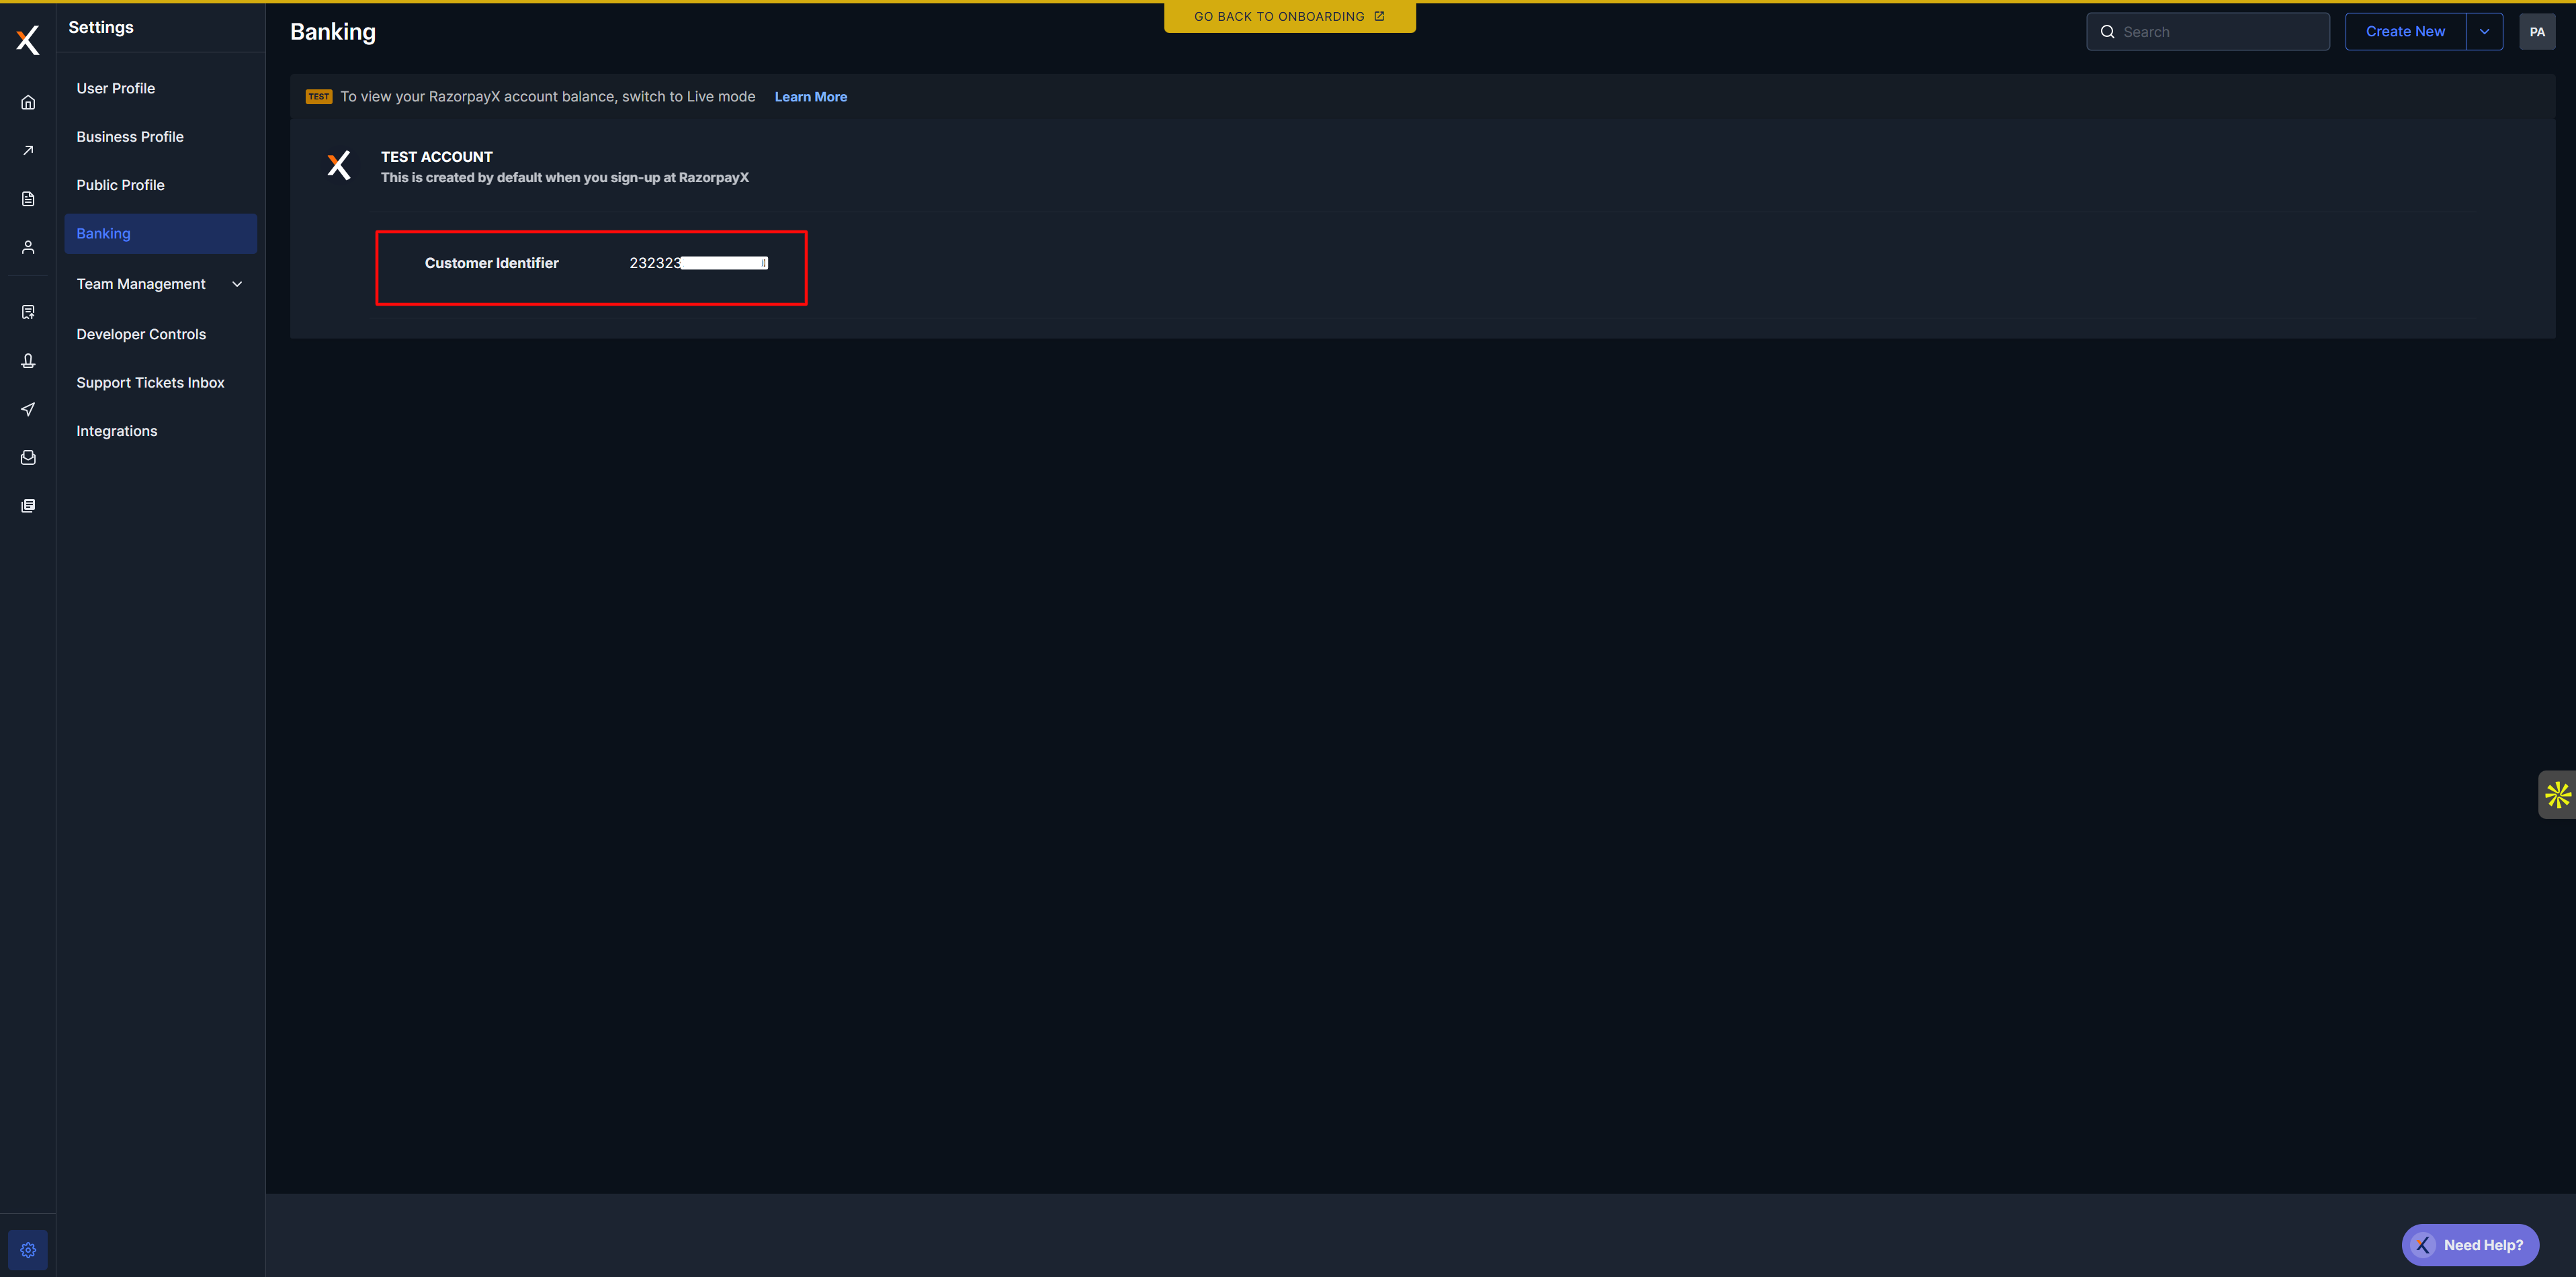The height and width of the screenshot is (1277, 2576).
Task: Click the Learn More link
Action: pos(810,97)
